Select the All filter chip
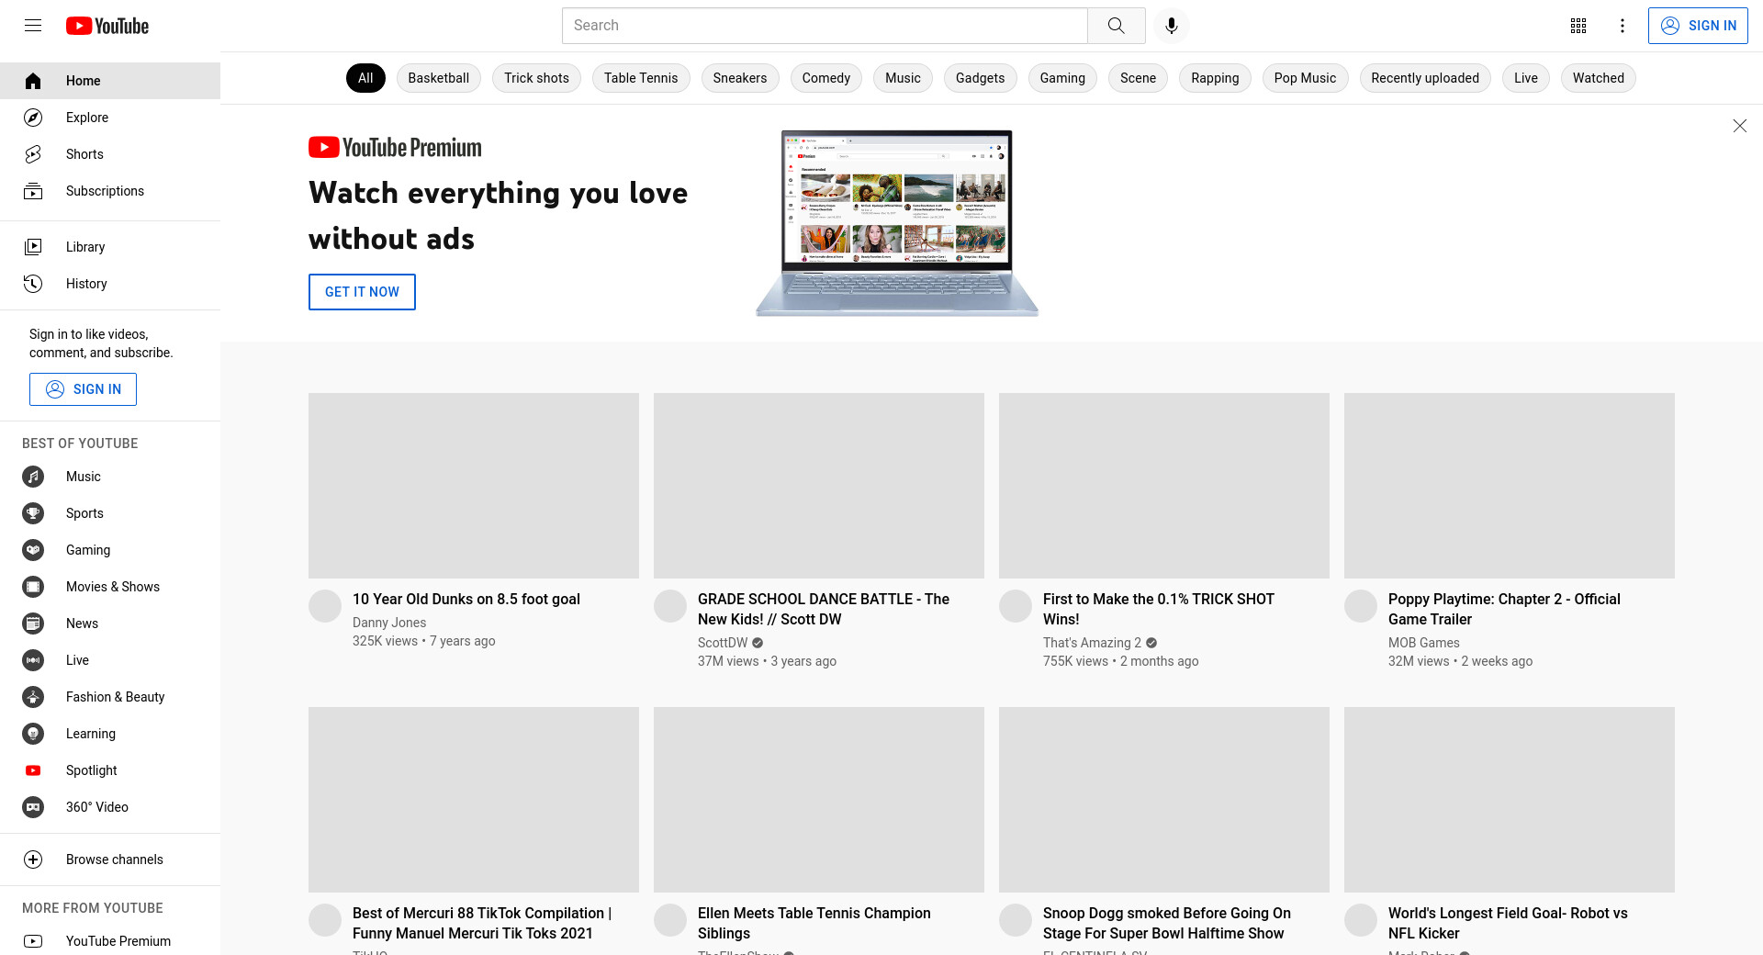Screen dimensions: 1763x955 coord(365,78)
